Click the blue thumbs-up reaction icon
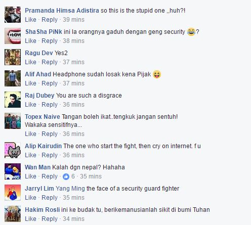 (66, 176)
